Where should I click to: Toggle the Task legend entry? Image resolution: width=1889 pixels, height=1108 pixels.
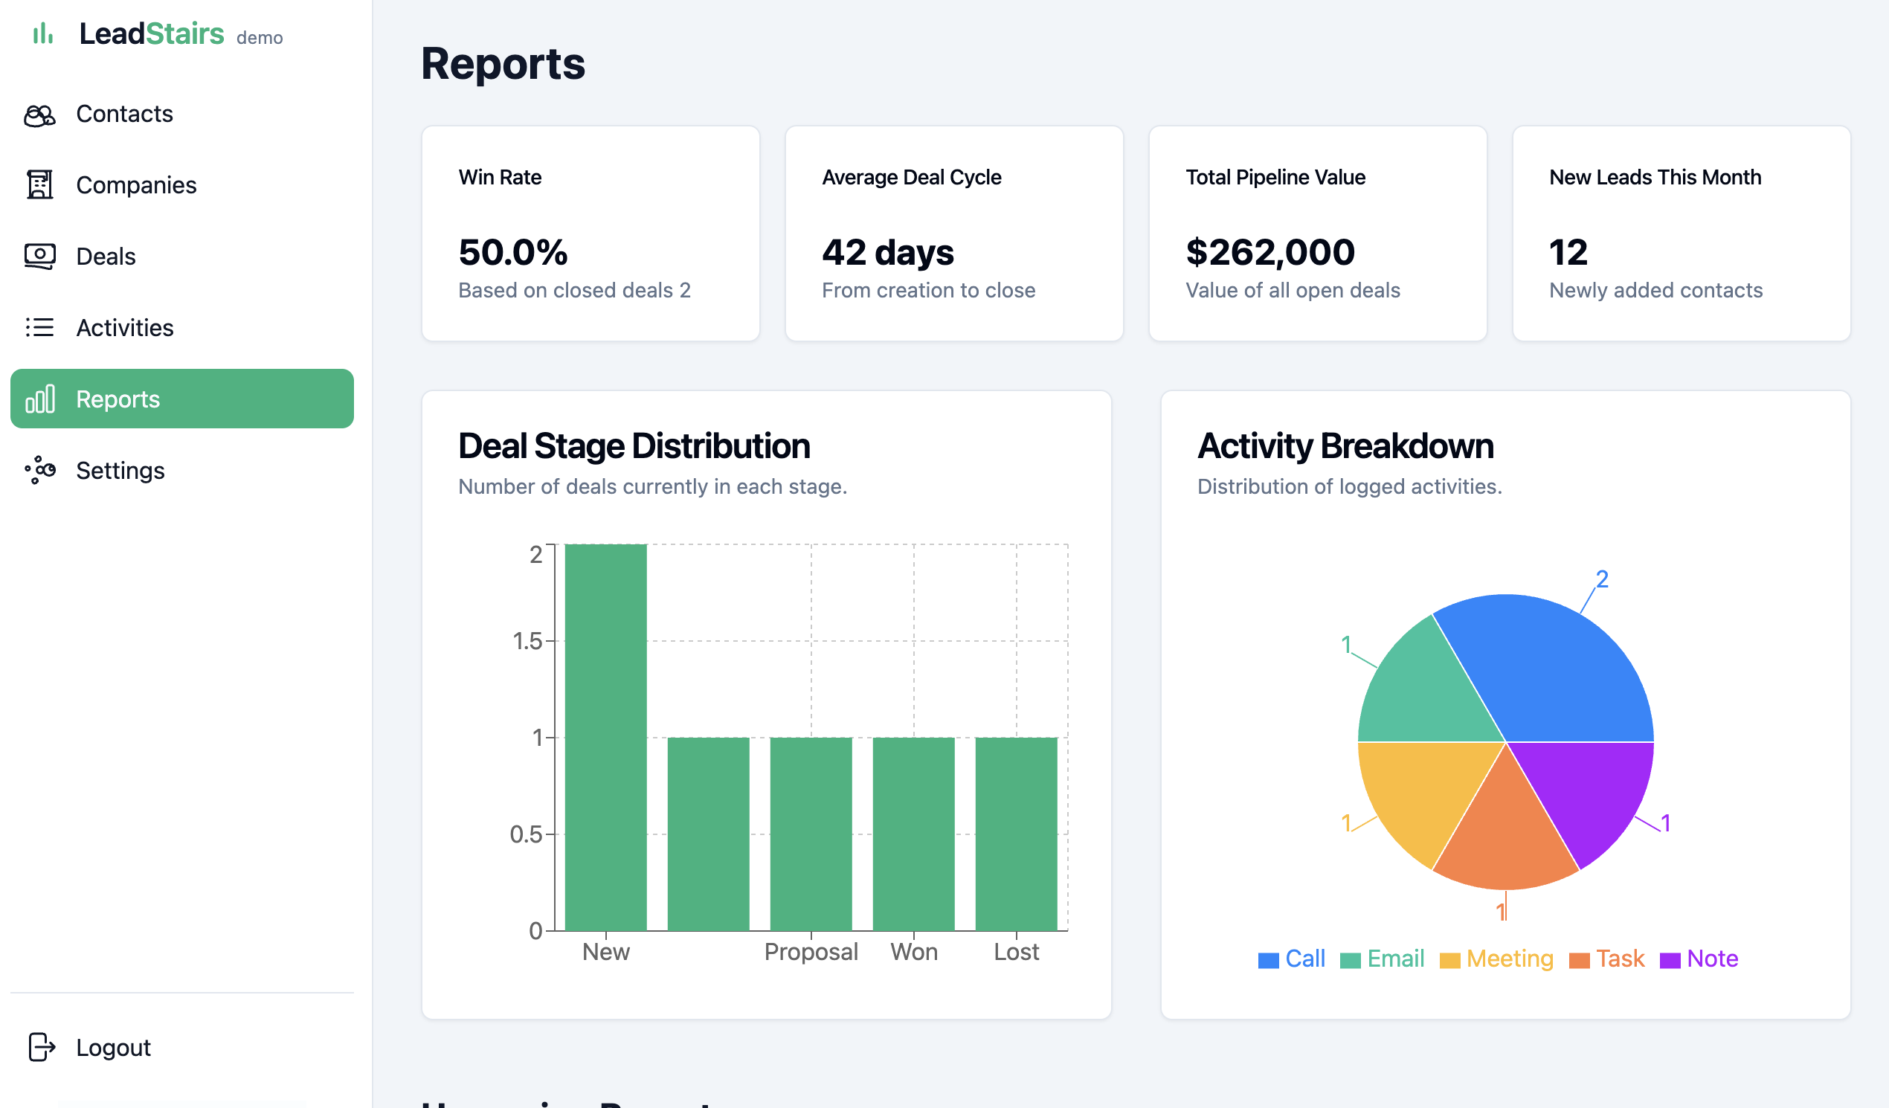(1582, 958)
